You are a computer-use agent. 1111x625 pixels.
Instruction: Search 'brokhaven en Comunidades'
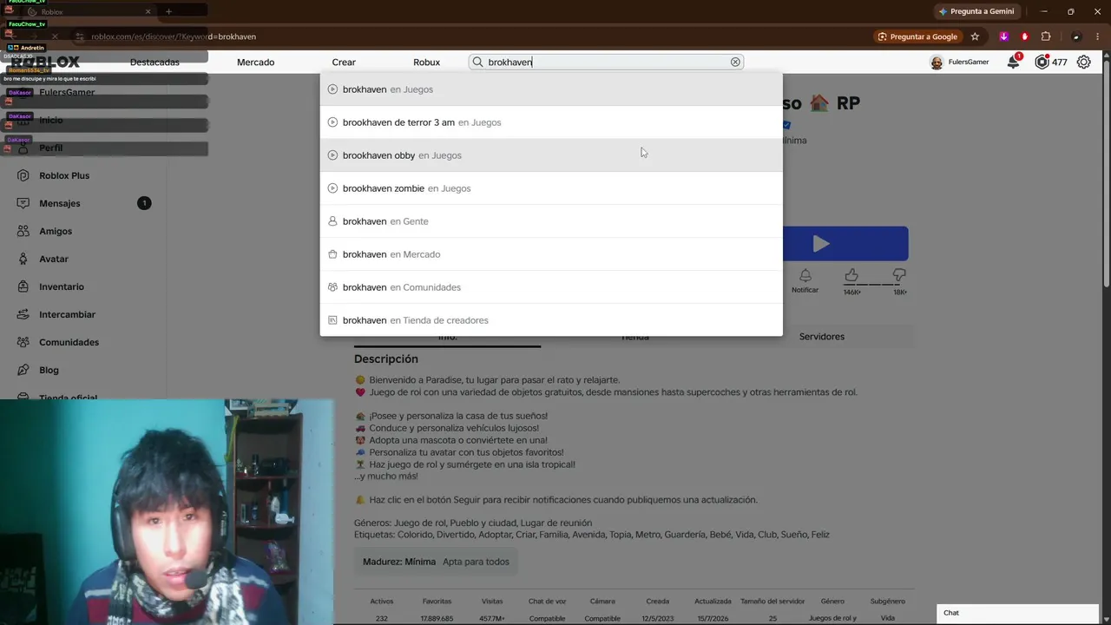[551, 287]
